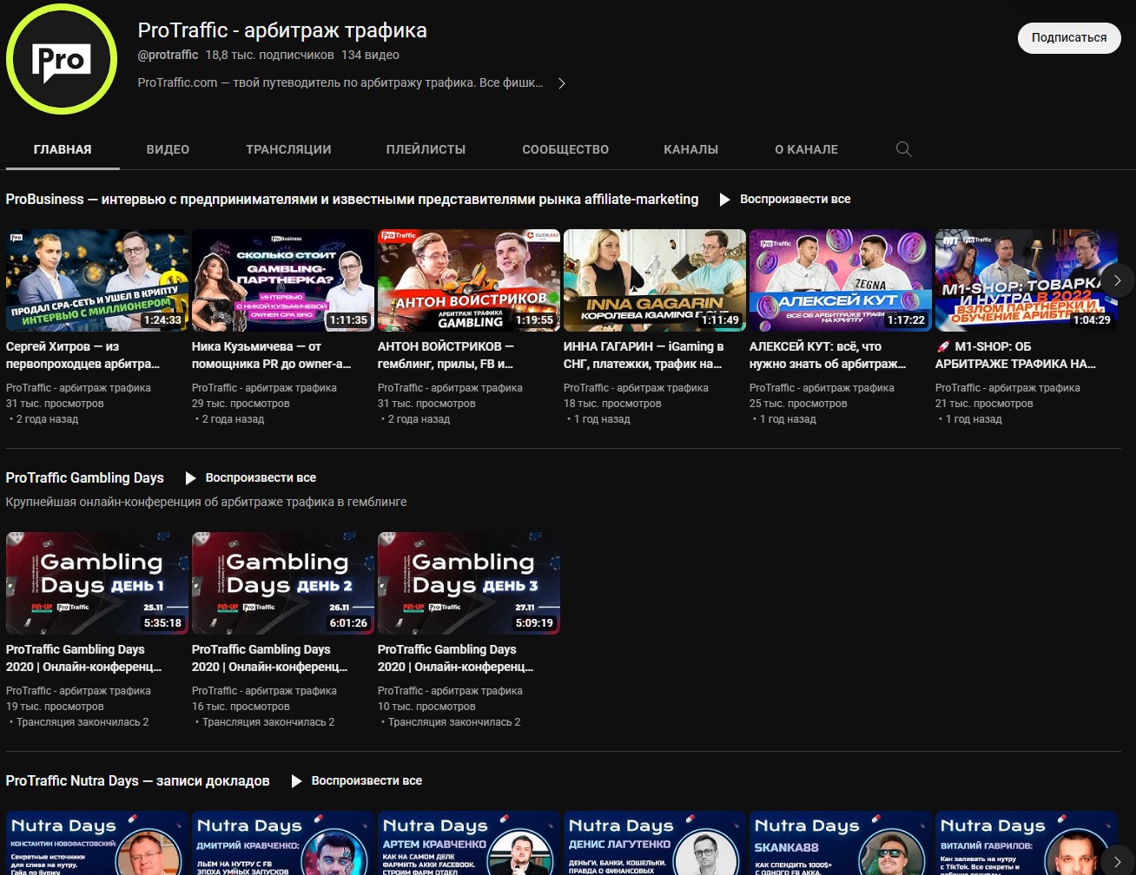1136x875 pixels.
Task: Click the @protraffic channel handle
Action: coord(168,55)
